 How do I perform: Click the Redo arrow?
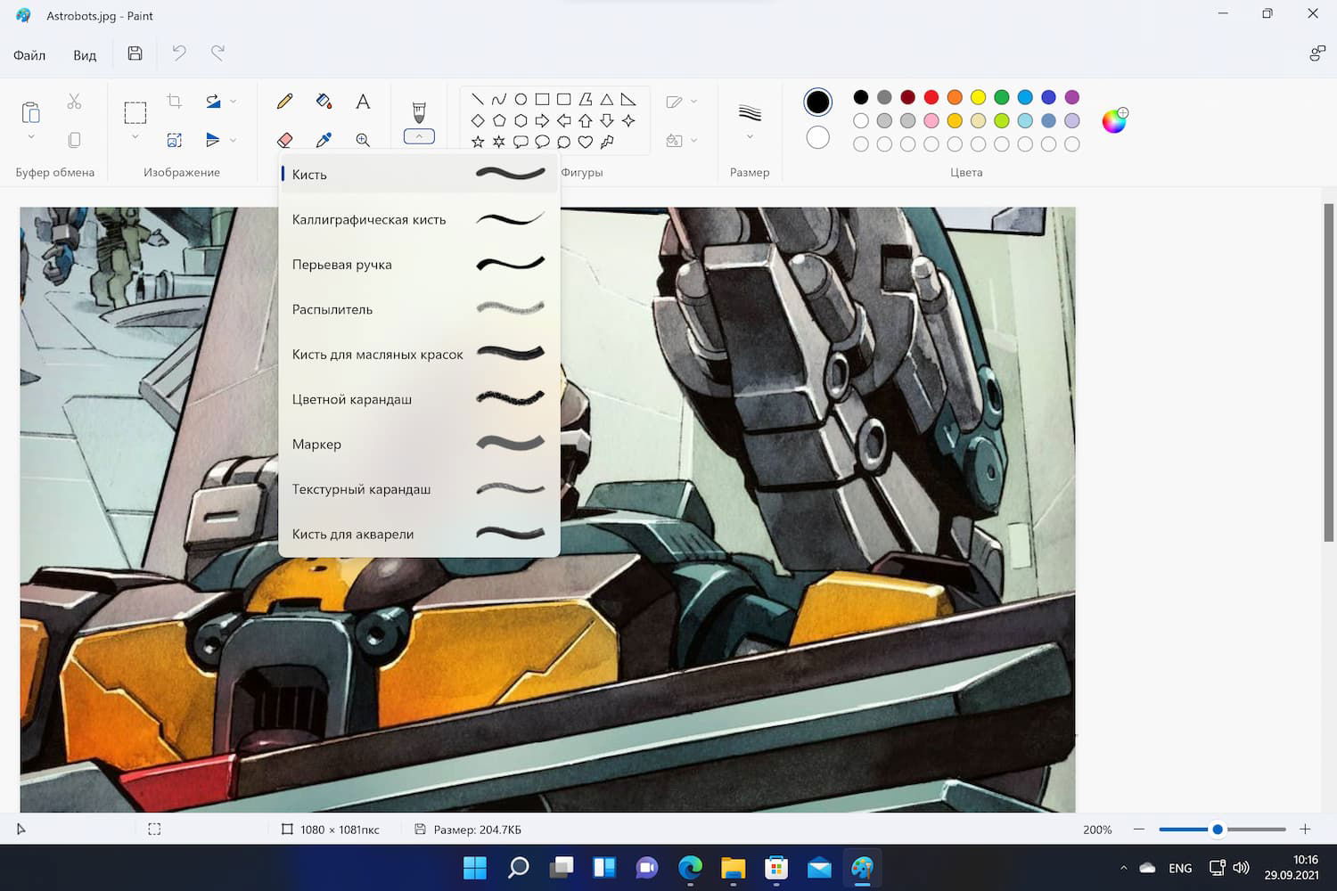pyautogui.click(x=217, y=53)
